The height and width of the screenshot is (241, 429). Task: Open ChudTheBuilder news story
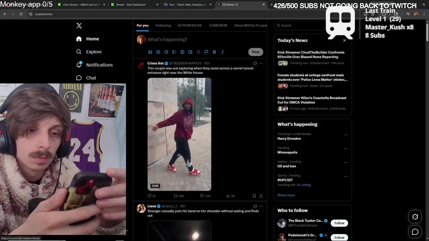(312, 57)
